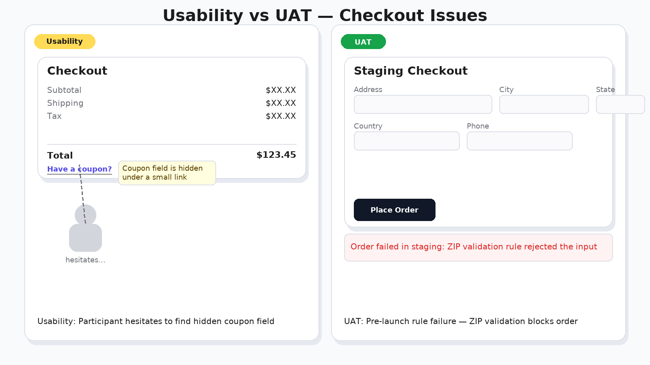
Task: Click the State input field
Action: (620, 105)
